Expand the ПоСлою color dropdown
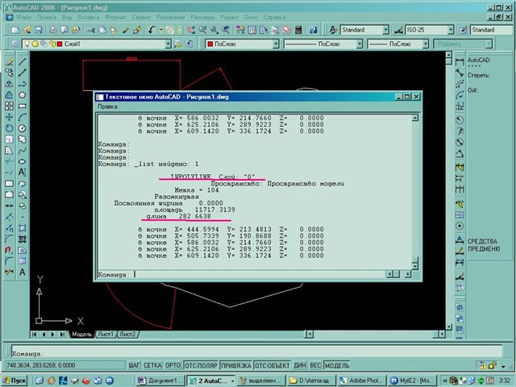 click(x=276, y=44)
